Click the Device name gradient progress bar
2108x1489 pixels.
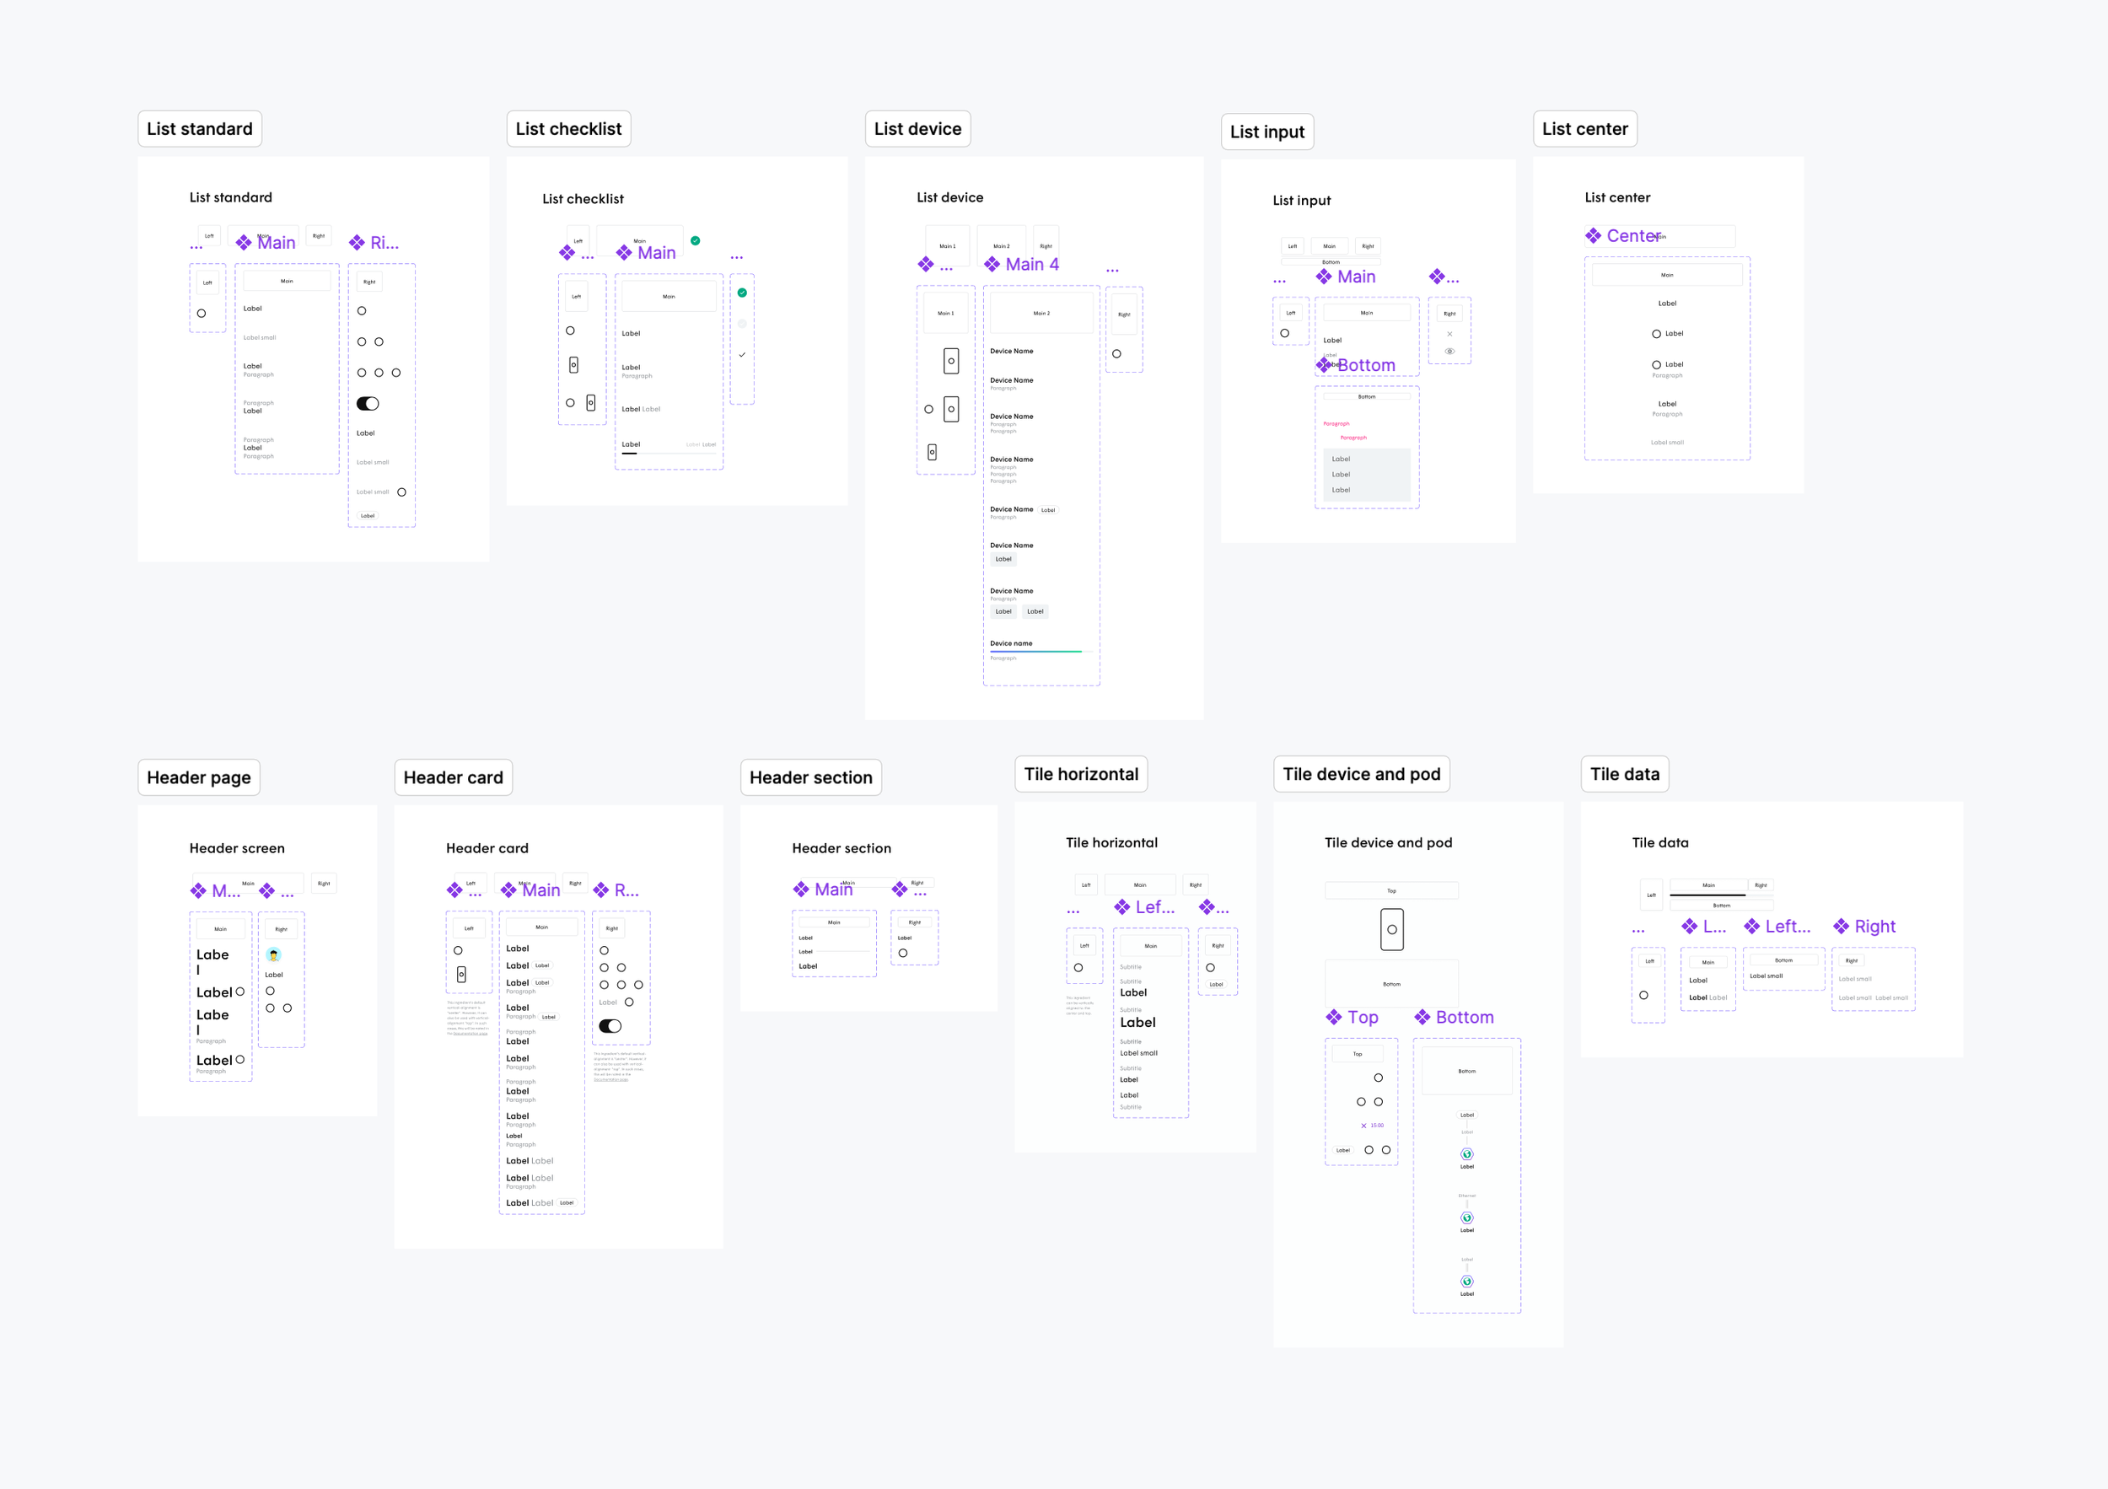pyautogui.click(x=1035, y=652)
